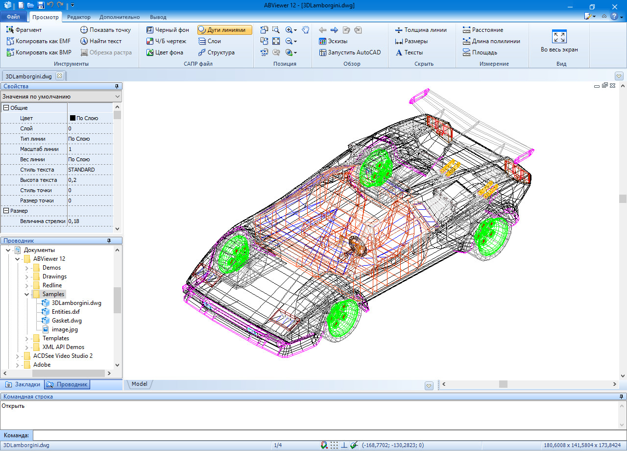
Task: Open Background Color picker
Action: (165, 52)
